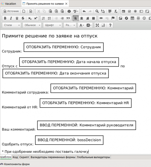Open the Стили styles dropdown

(12, 25)
